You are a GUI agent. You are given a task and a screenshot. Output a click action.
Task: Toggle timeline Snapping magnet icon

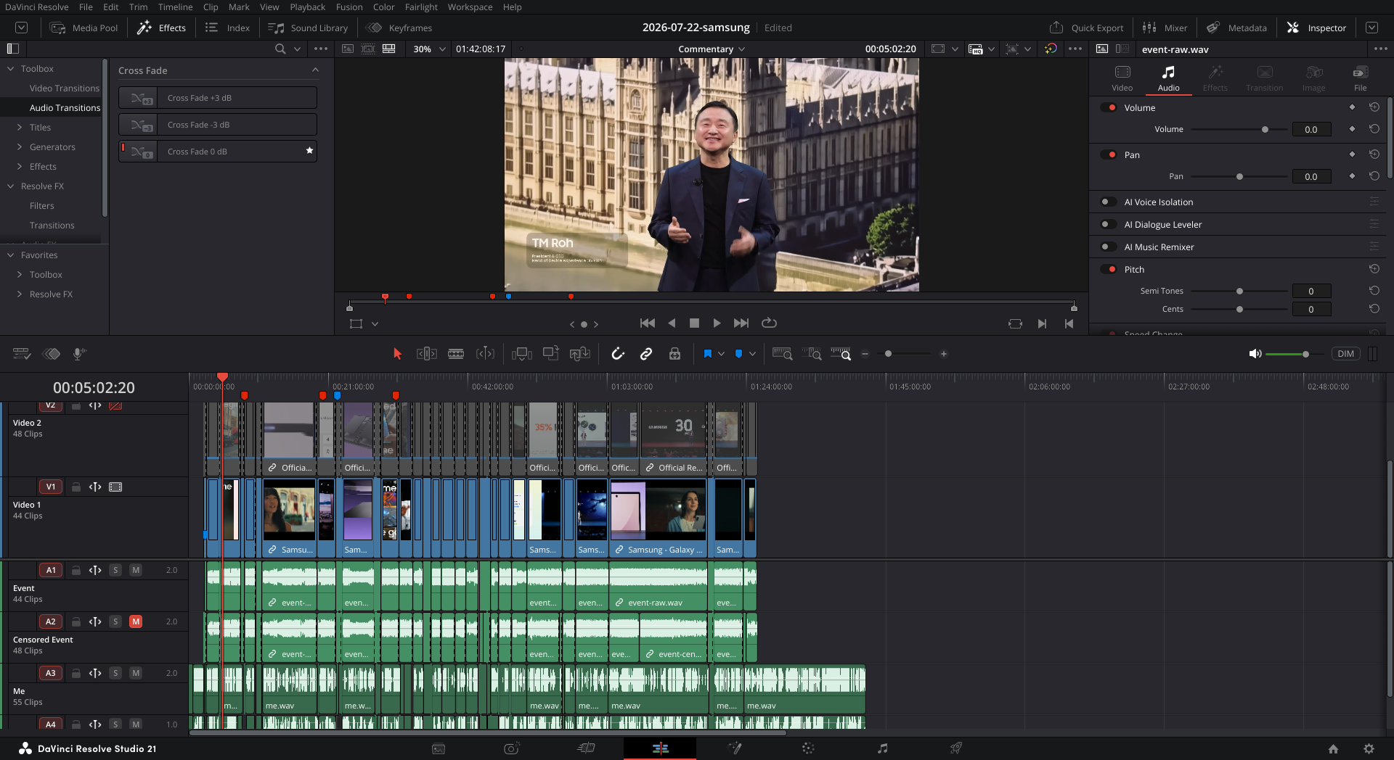618,354
